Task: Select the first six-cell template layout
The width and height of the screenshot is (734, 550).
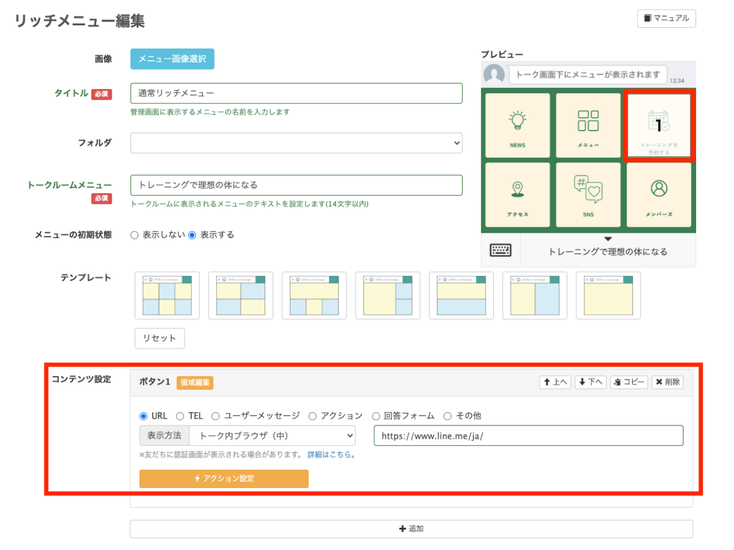Action: tap(167, 295)
